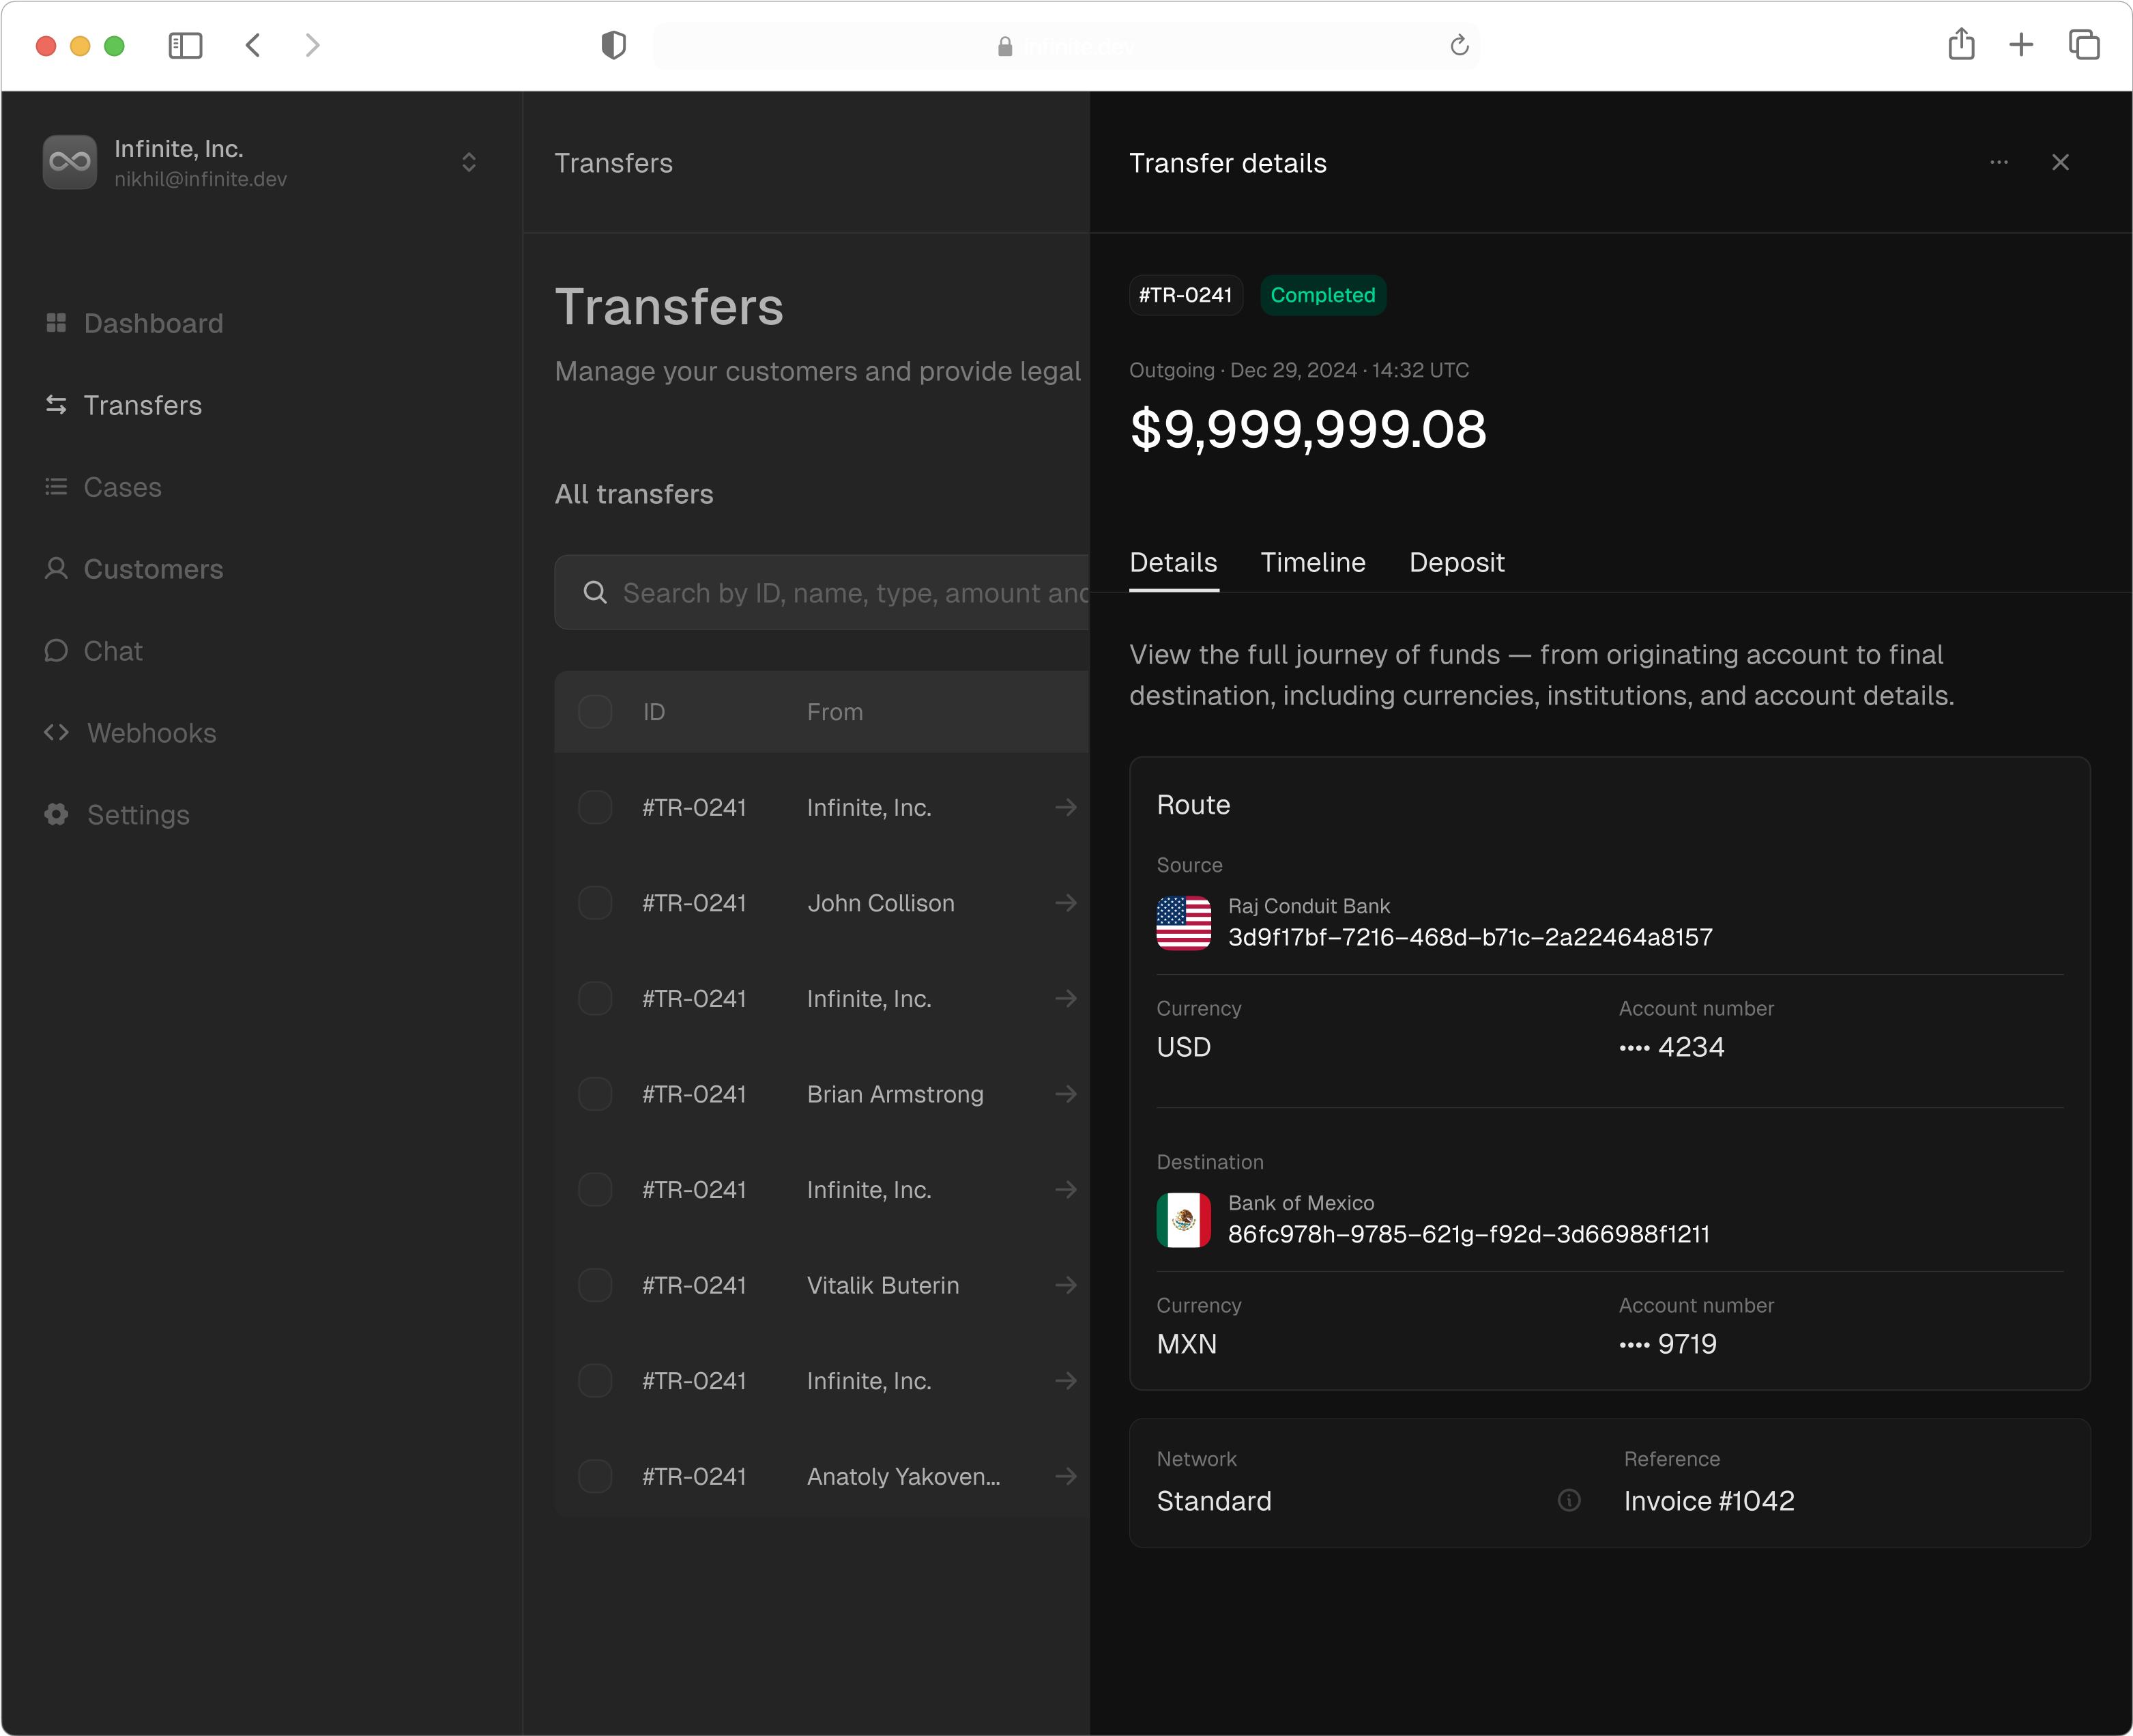Click the Cases list icon
The width and height of the screenshot is (2133, 1736).
[56, 487]
